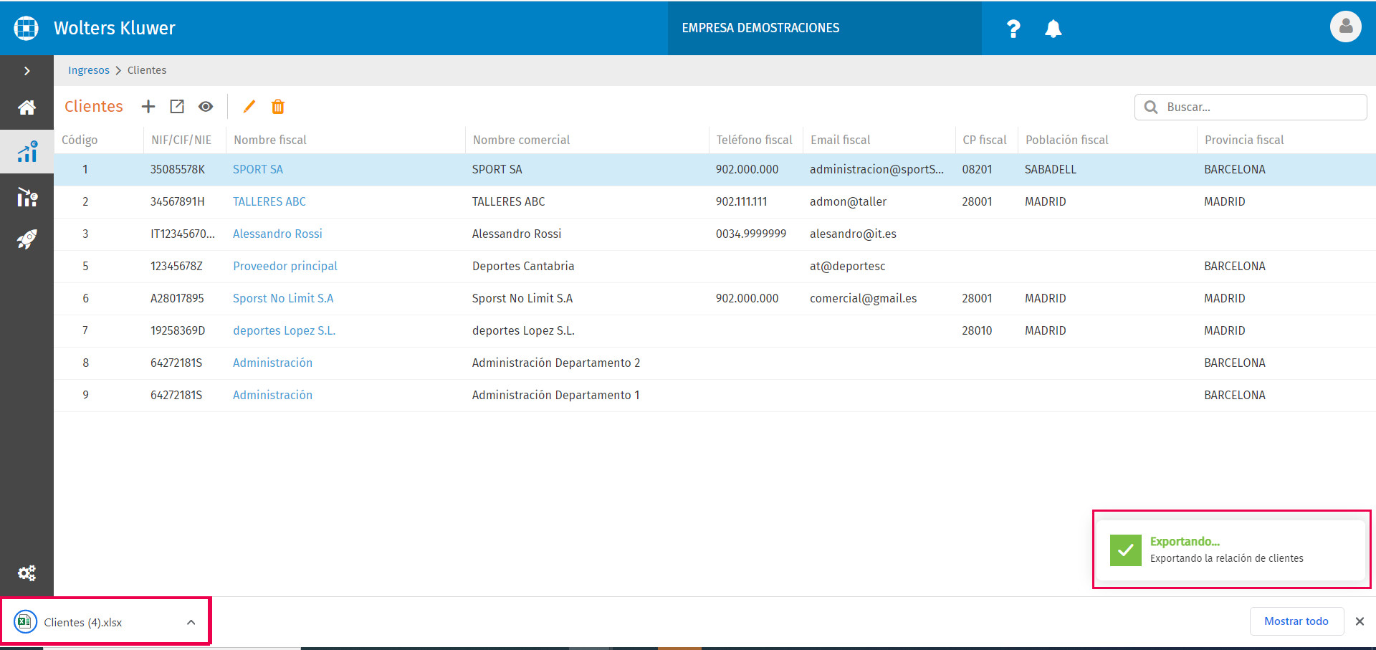Screen dimensions: 1376x650
Task: Open the TALLERES ABC client link
Action: (269, 201)
